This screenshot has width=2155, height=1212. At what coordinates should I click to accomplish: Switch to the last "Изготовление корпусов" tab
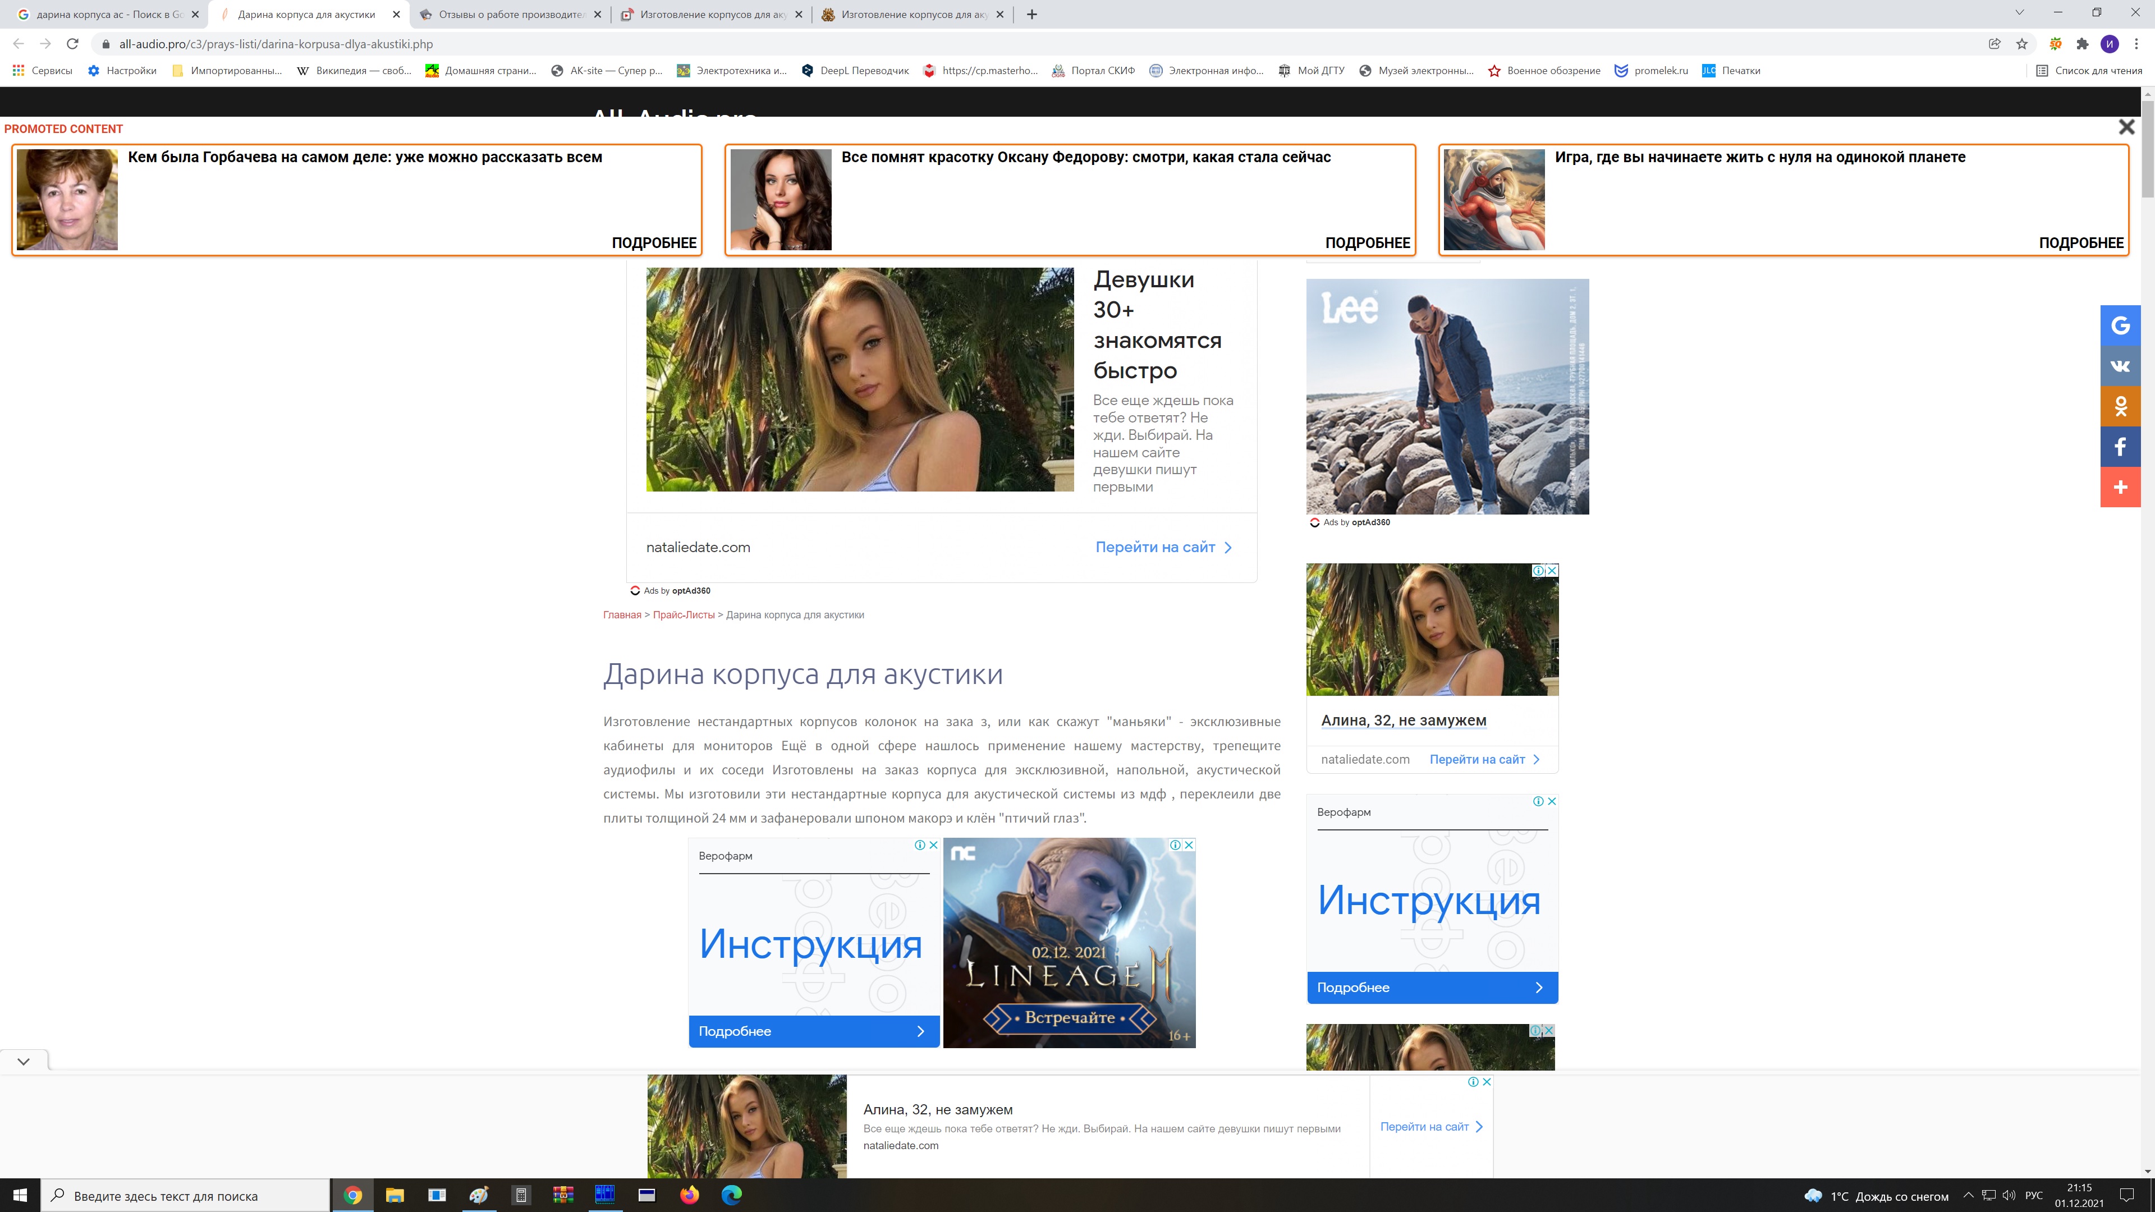point(912,14)
